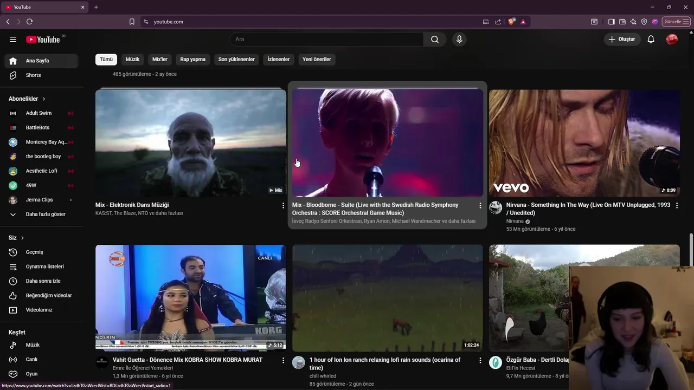Open Geçmiş (history) in sidebar

[41, 252]
